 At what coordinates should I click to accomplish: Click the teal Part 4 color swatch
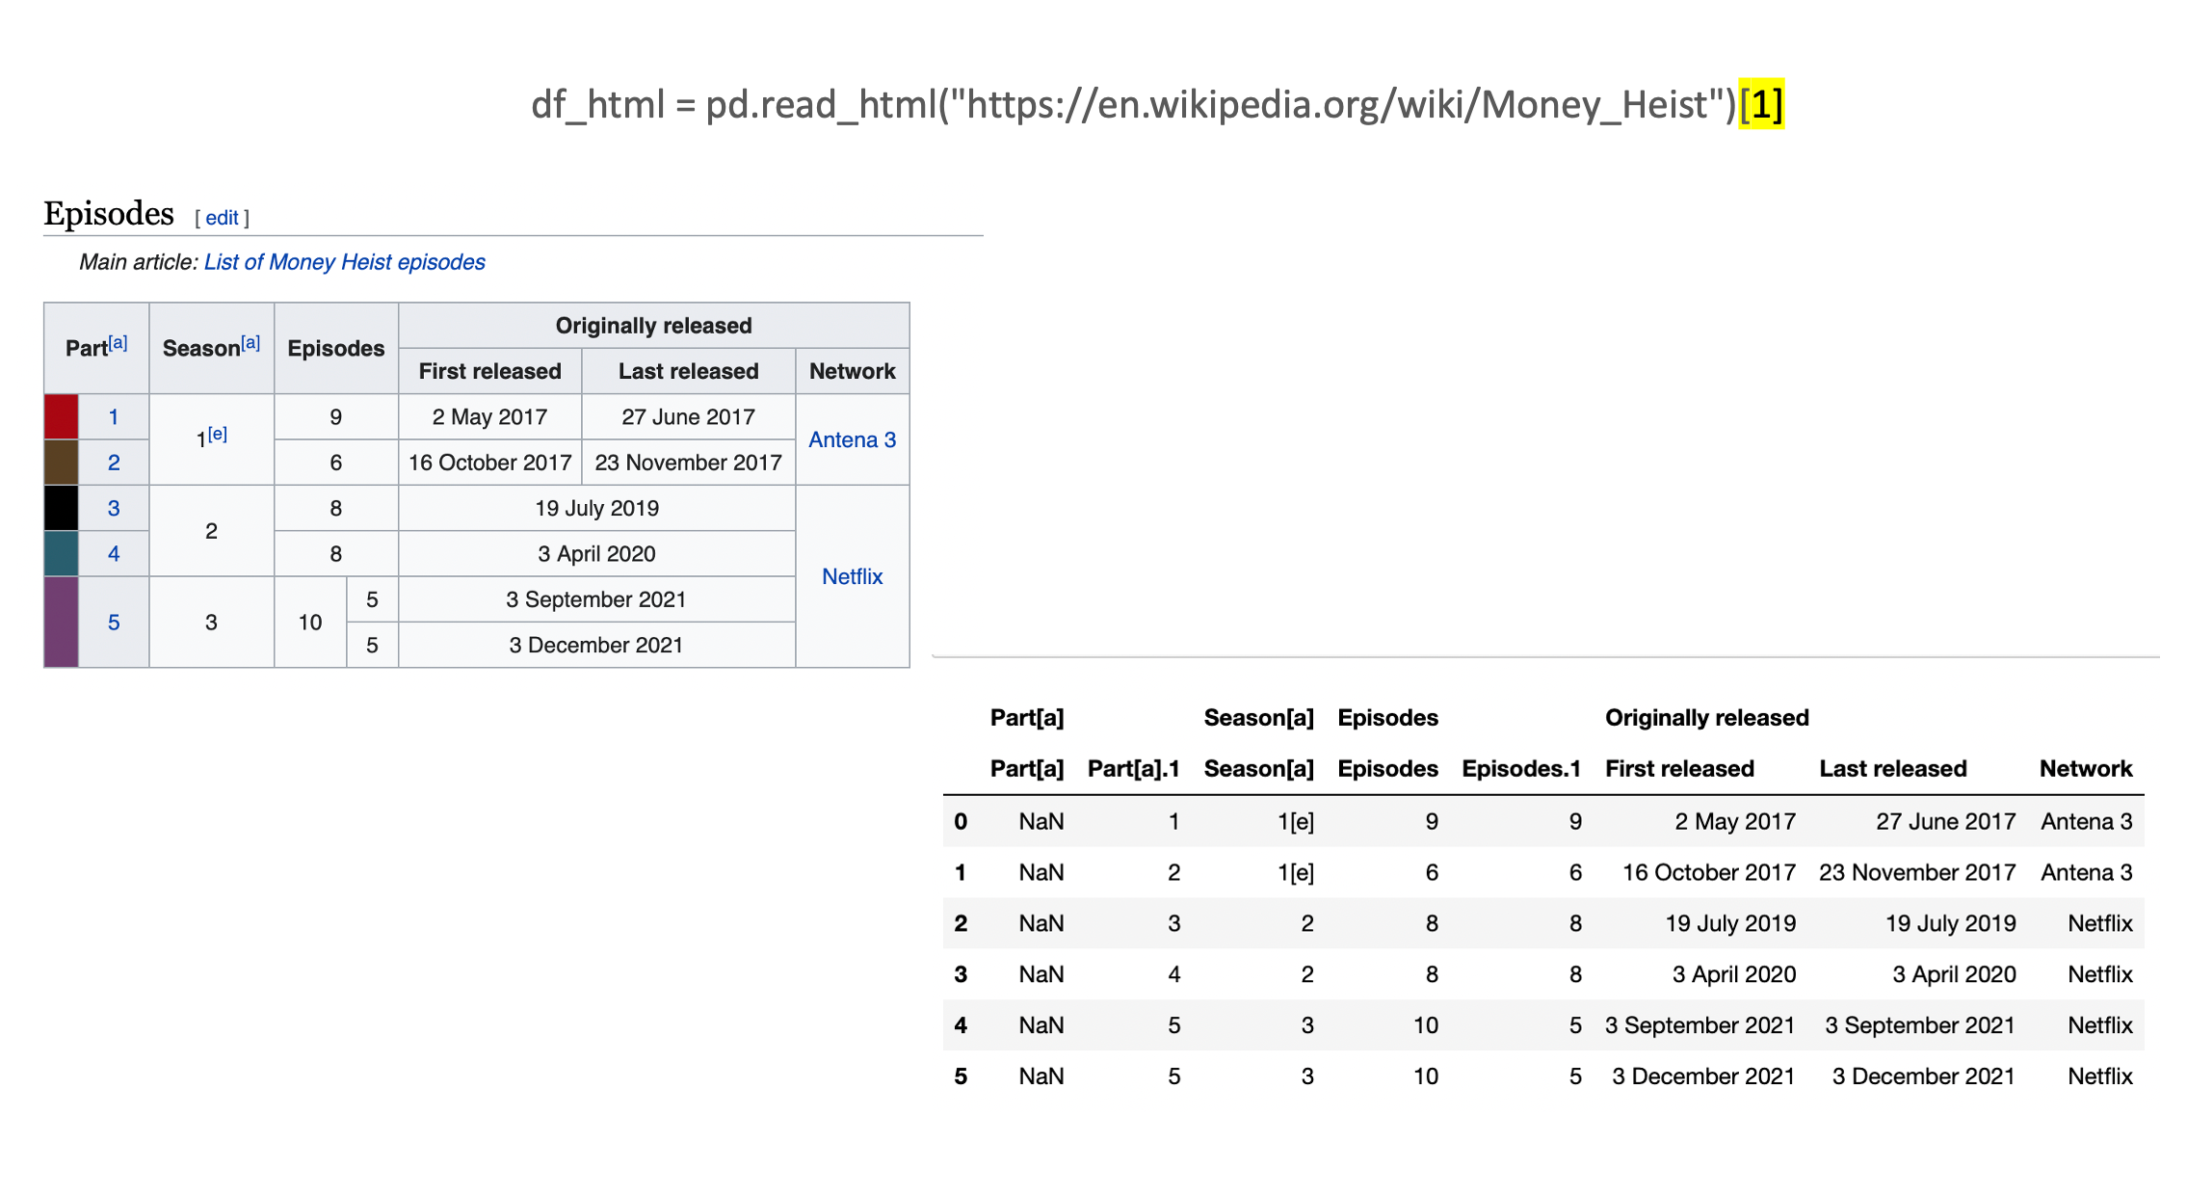62,554
